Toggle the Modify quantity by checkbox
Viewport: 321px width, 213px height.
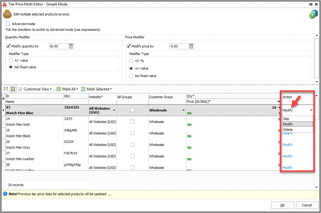(x=8, y=46)
